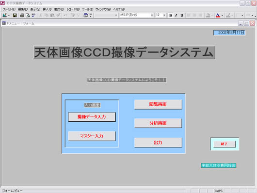Click the Filter By Selection icon
Screen dimensions: 257x193
(73, 15)
